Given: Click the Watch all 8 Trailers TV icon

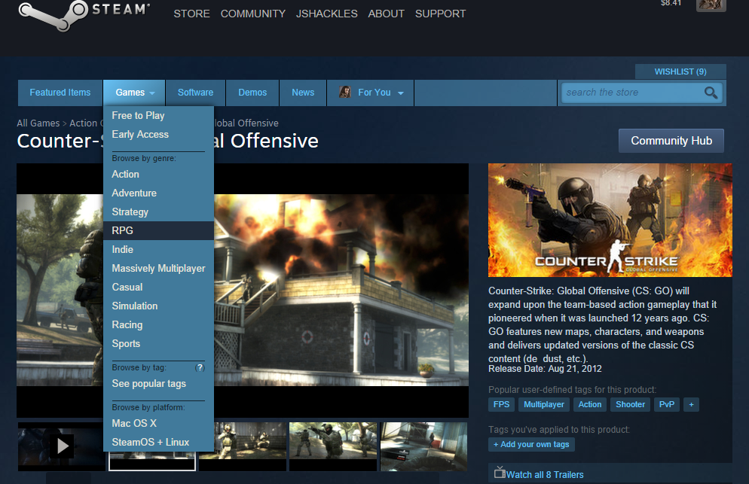Looking at the screenshot, I should point(500,473).
